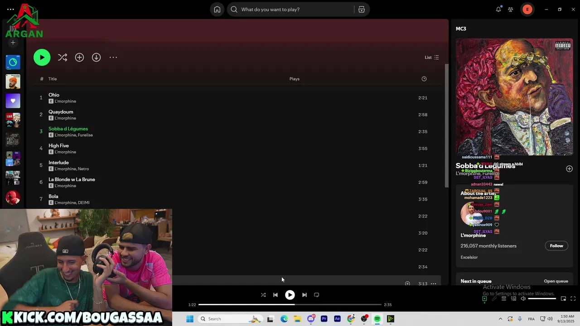Toggle the Now Playing view button
The image size is (580, 326).
click(x=484, y=298)
